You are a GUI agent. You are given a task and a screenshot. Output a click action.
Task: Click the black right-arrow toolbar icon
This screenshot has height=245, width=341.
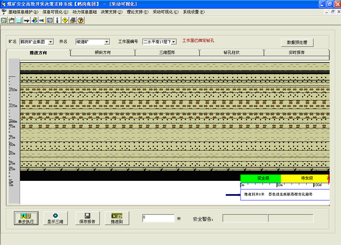pyautogui.click(x=26, y=20)
